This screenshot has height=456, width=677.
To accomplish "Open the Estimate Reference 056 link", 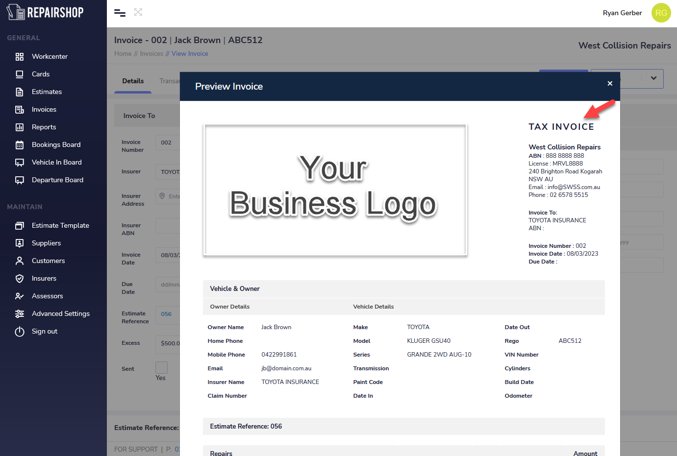I will click(x=166, y=314).
